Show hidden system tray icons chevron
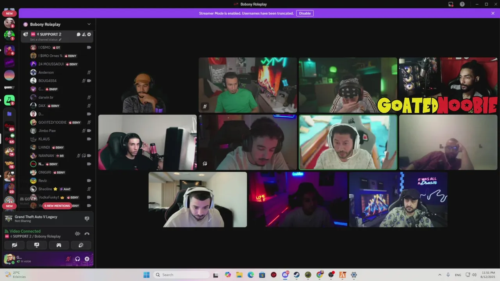 click(439, 275)
